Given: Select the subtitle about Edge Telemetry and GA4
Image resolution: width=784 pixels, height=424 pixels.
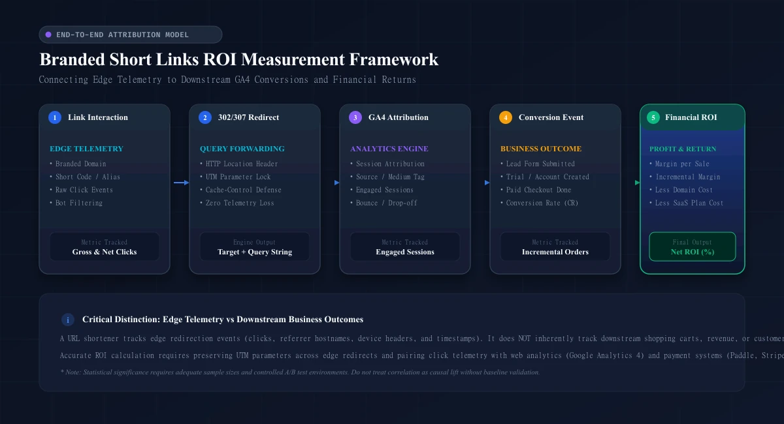Looking at the screenshot, I should [x=227, y=80].
